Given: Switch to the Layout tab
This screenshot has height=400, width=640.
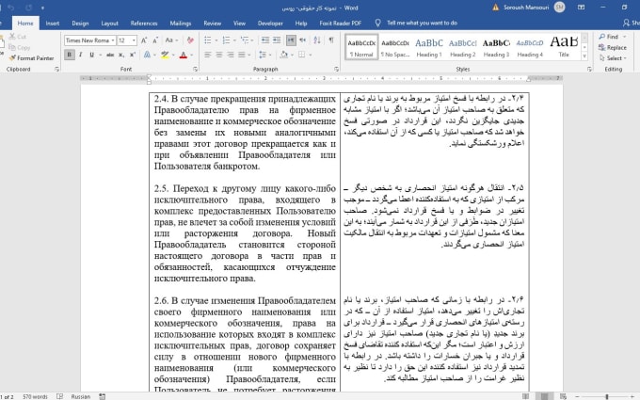Looking at the screenshot, I should point(109,24).
